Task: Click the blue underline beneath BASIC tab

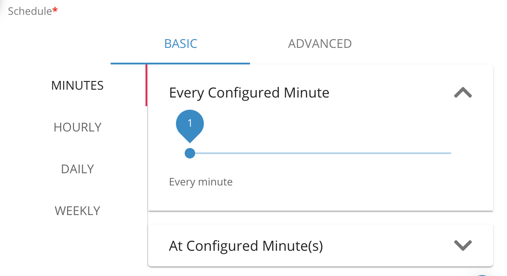Action: pyautogui.click(x=180, y=64)
